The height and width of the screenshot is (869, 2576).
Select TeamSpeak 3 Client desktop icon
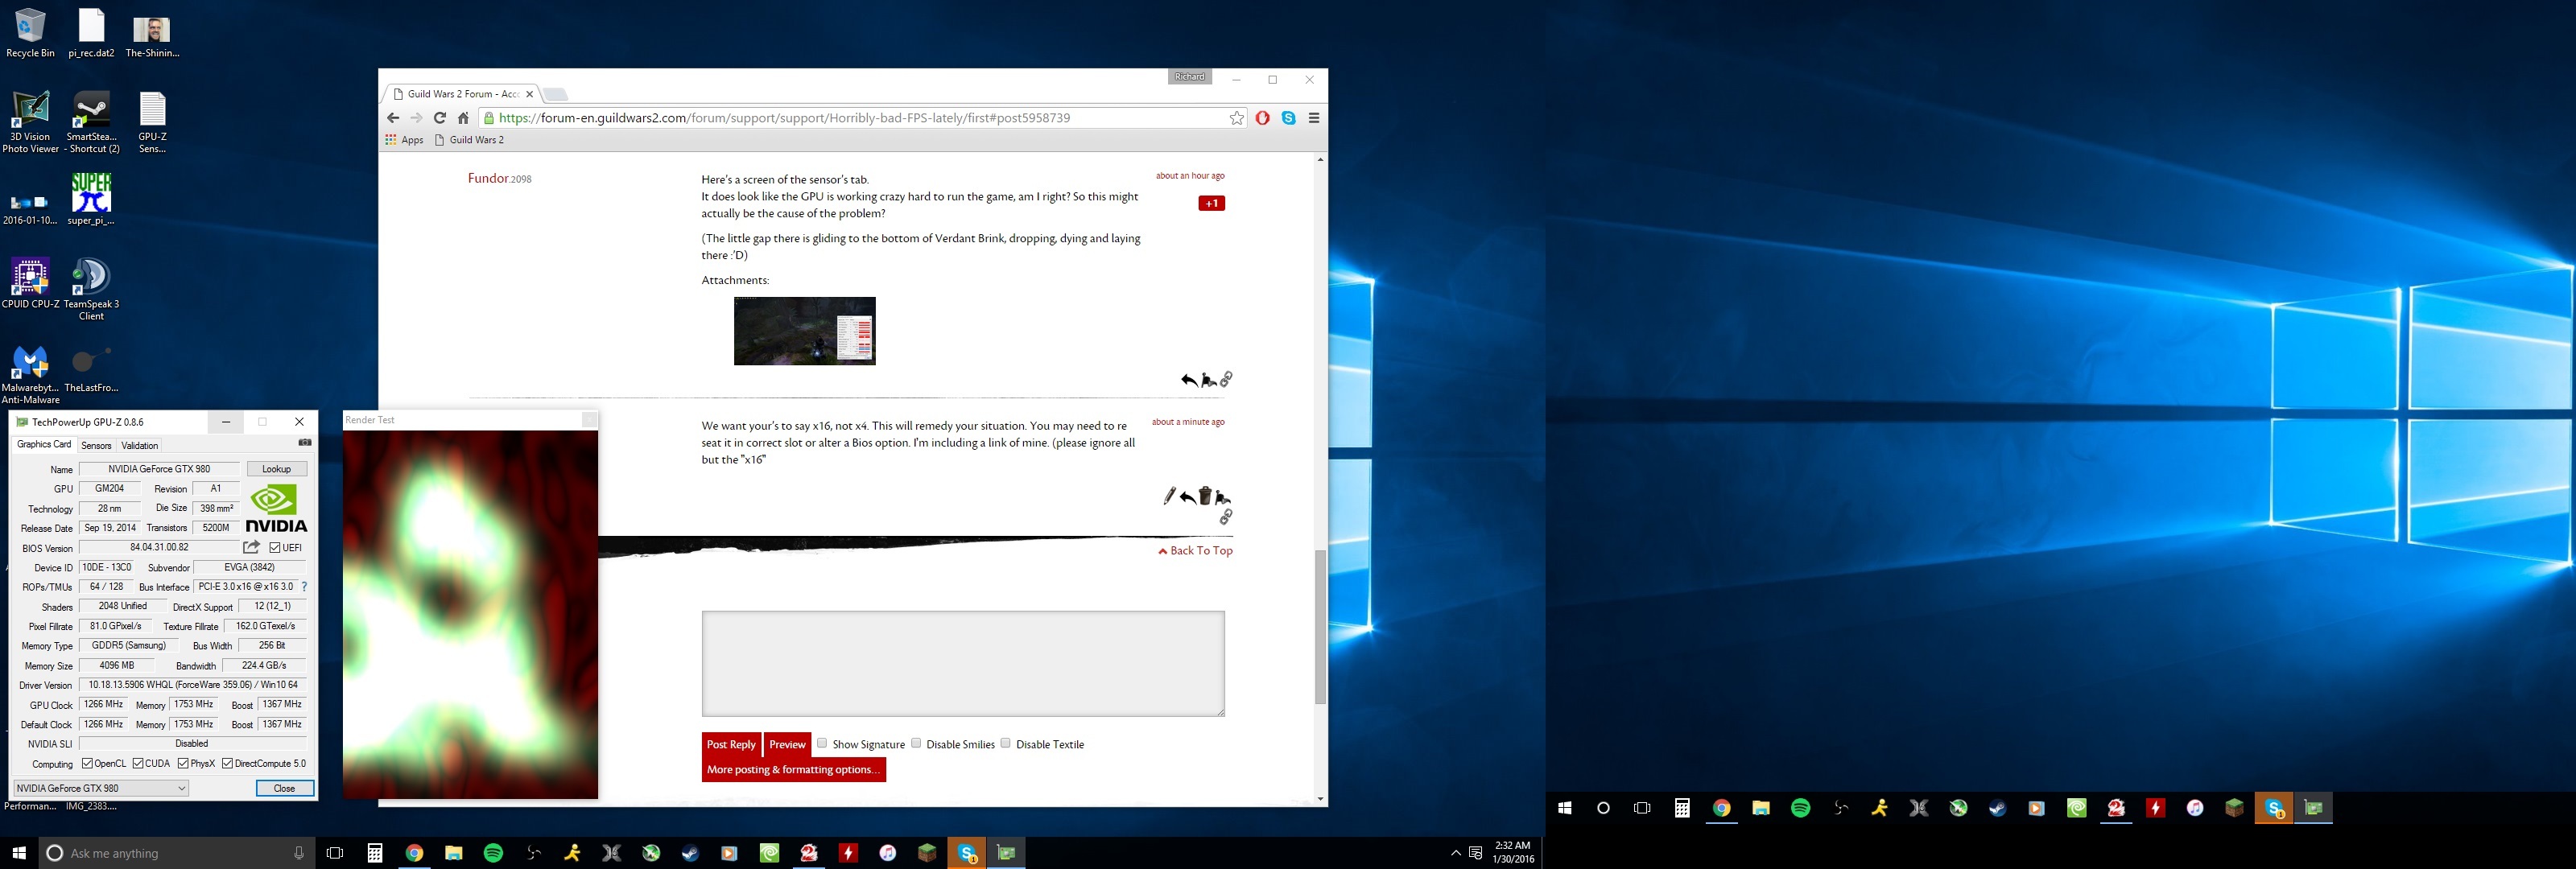(91, 290)
